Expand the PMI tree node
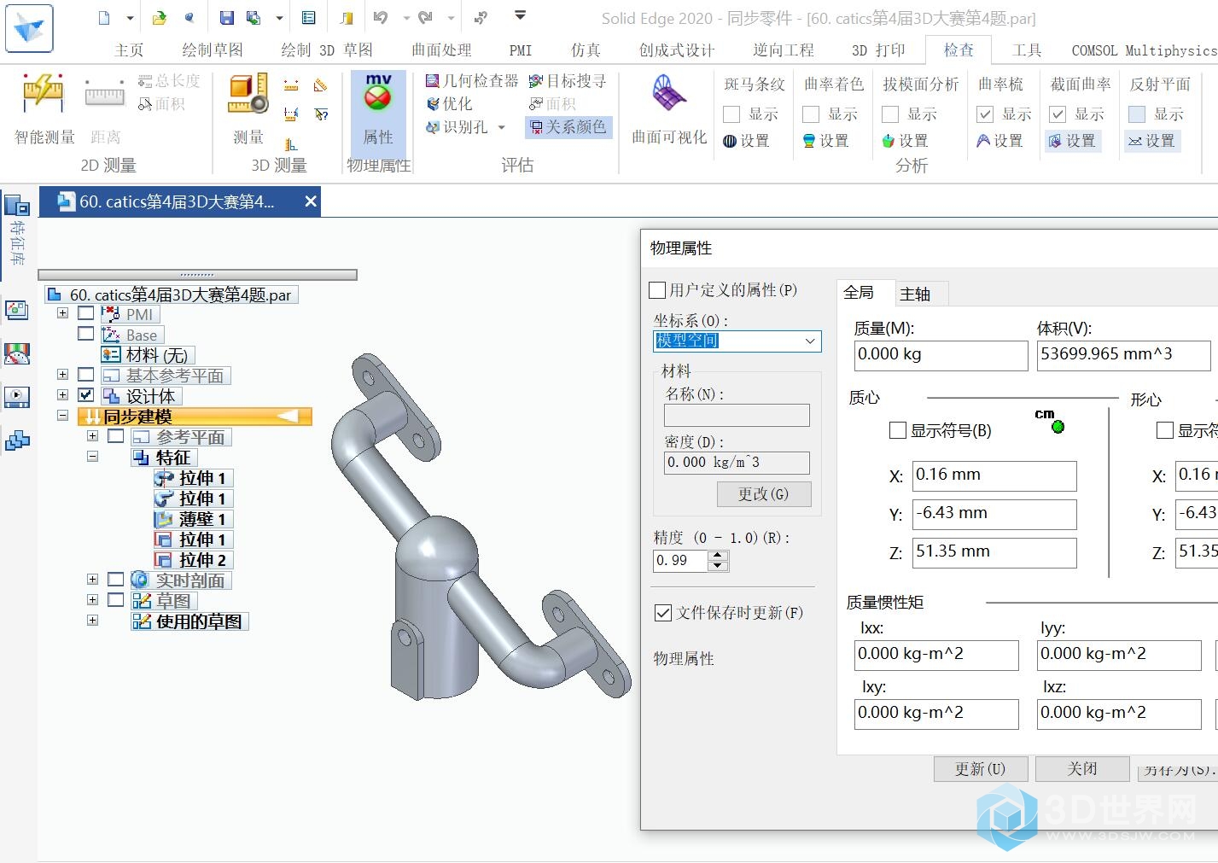Image resolution: width=1218 pixels, height=863 pixels. pyautogui.click(x=62, y=313)
